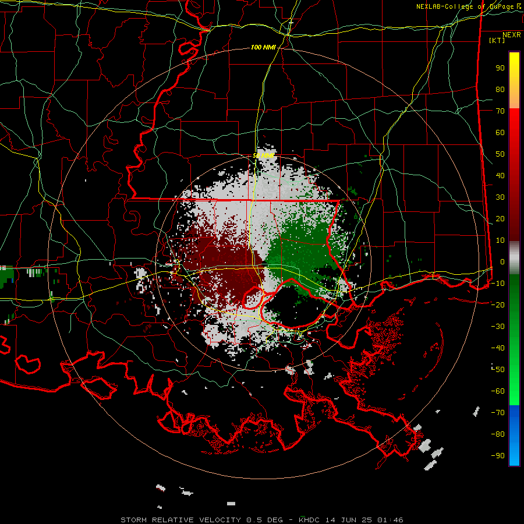The width and height of the screenshot is (524, 524).
Task: Click the positive 70 value on velocity scale
Action: pyautogui.click(x=500, y=111)
